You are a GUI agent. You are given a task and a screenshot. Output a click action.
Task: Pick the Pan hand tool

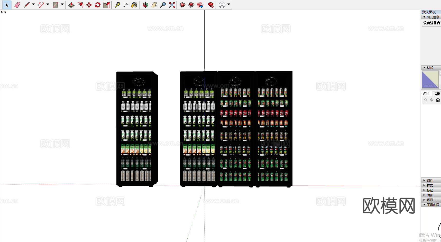point(154,5)
